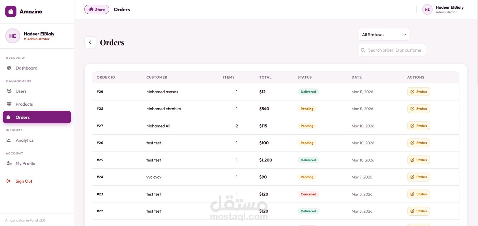Open the Analytics menu item
Viewport: 478px width, 226px height.
(x=24, y=140)
